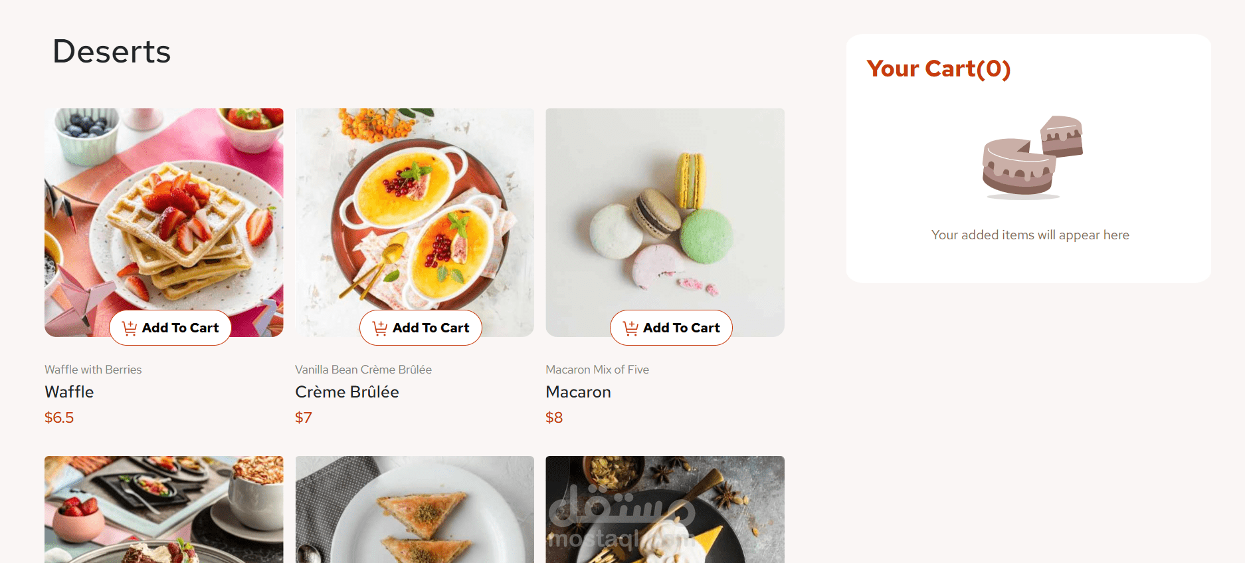Click the Deserts page heading
This screenshot has height=563, width=1245.
[112, 52]
